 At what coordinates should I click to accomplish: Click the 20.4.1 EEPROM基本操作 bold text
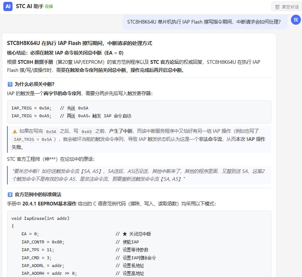49,204
